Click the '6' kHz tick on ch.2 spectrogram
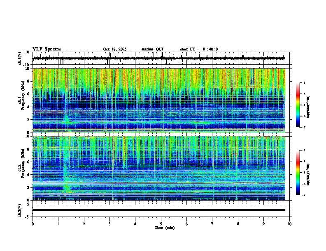The height and width of the screenshot is (251, 326). pyautogui.click(x=28, y=162)
